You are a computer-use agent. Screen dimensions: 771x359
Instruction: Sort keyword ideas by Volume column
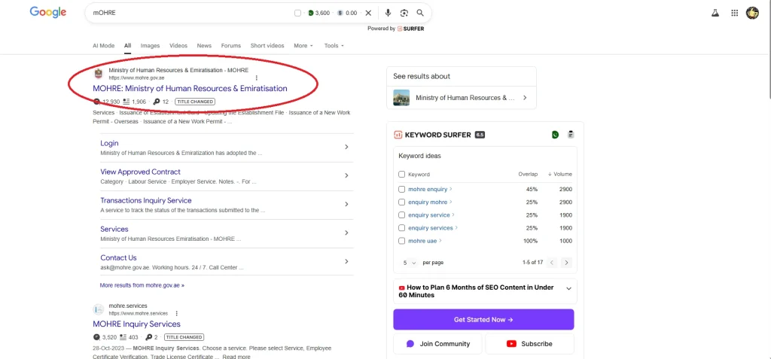pos(559,174)
